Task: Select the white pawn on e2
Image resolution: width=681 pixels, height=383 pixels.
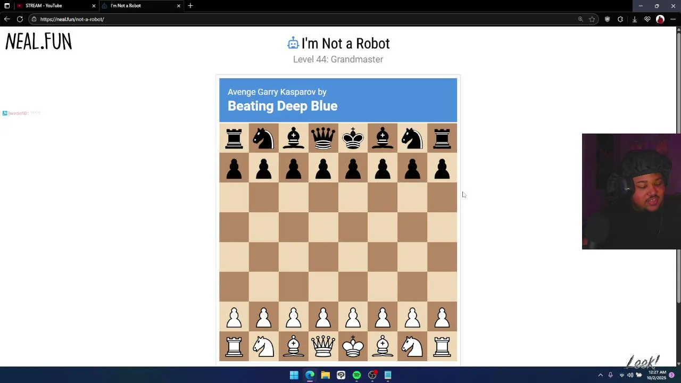Action: (x=353, y=317)
